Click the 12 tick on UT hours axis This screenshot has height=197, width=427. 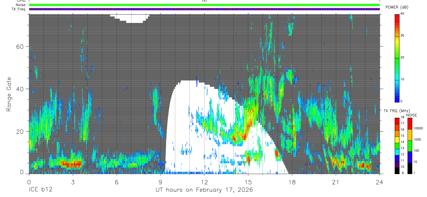click(204, 182)
